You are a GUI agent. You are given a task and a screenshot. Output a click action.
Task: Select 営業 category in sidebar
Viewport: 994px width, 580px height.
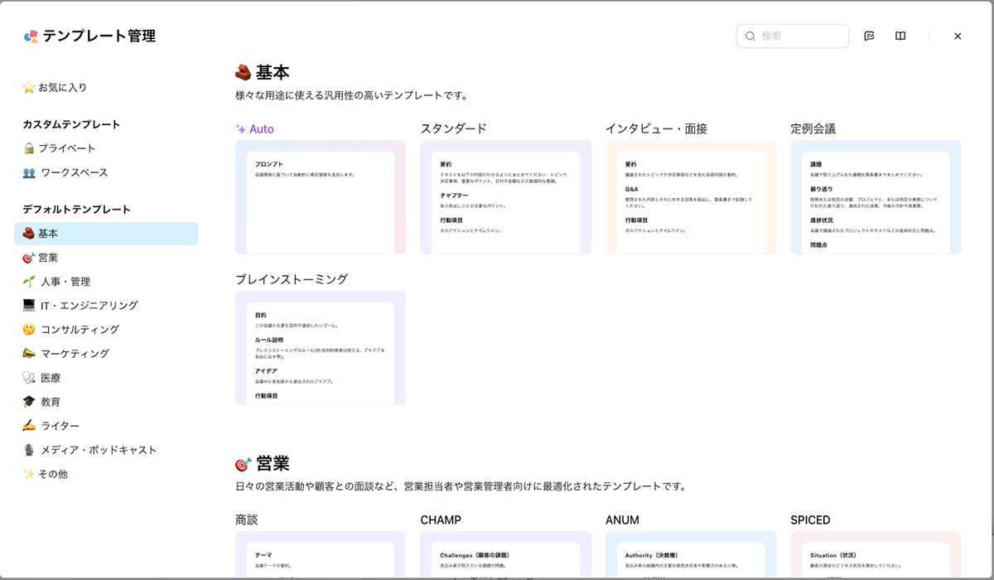[106, 258]
